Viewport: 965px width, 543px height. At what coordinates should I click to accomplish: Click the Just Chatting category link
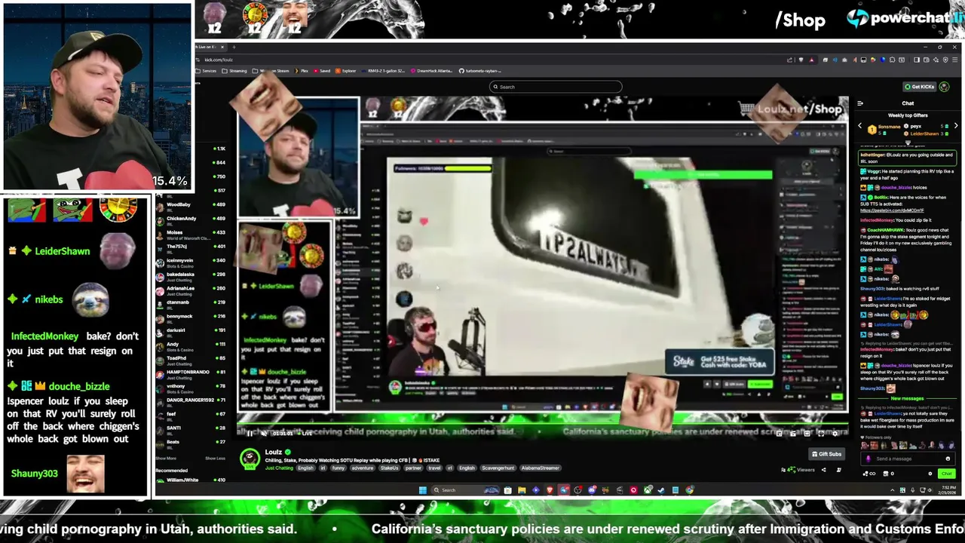279,468
